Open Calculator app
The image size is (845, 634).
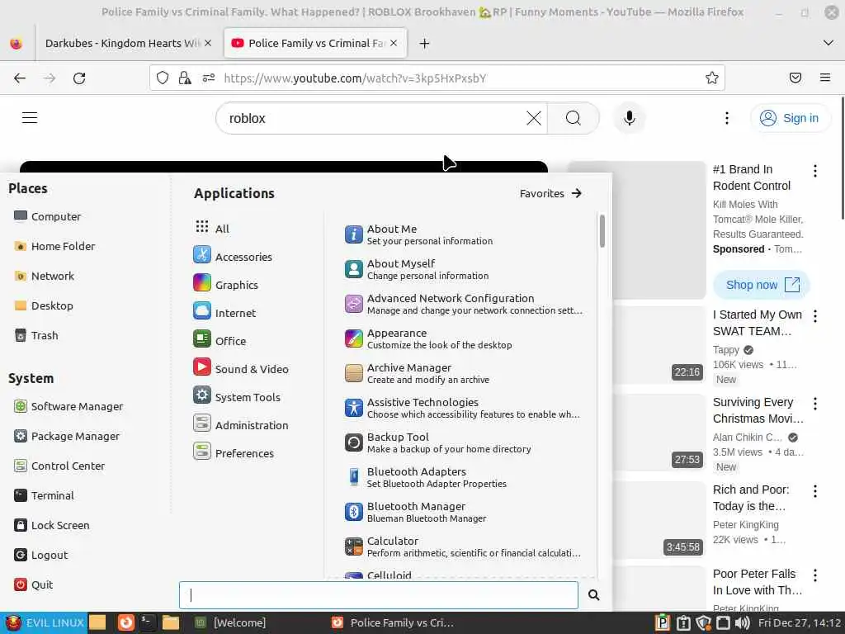[464, 546]
